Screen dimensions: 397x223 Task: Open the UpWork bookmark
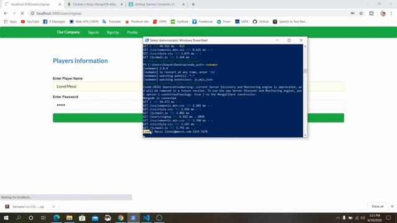tap(179, 22)
